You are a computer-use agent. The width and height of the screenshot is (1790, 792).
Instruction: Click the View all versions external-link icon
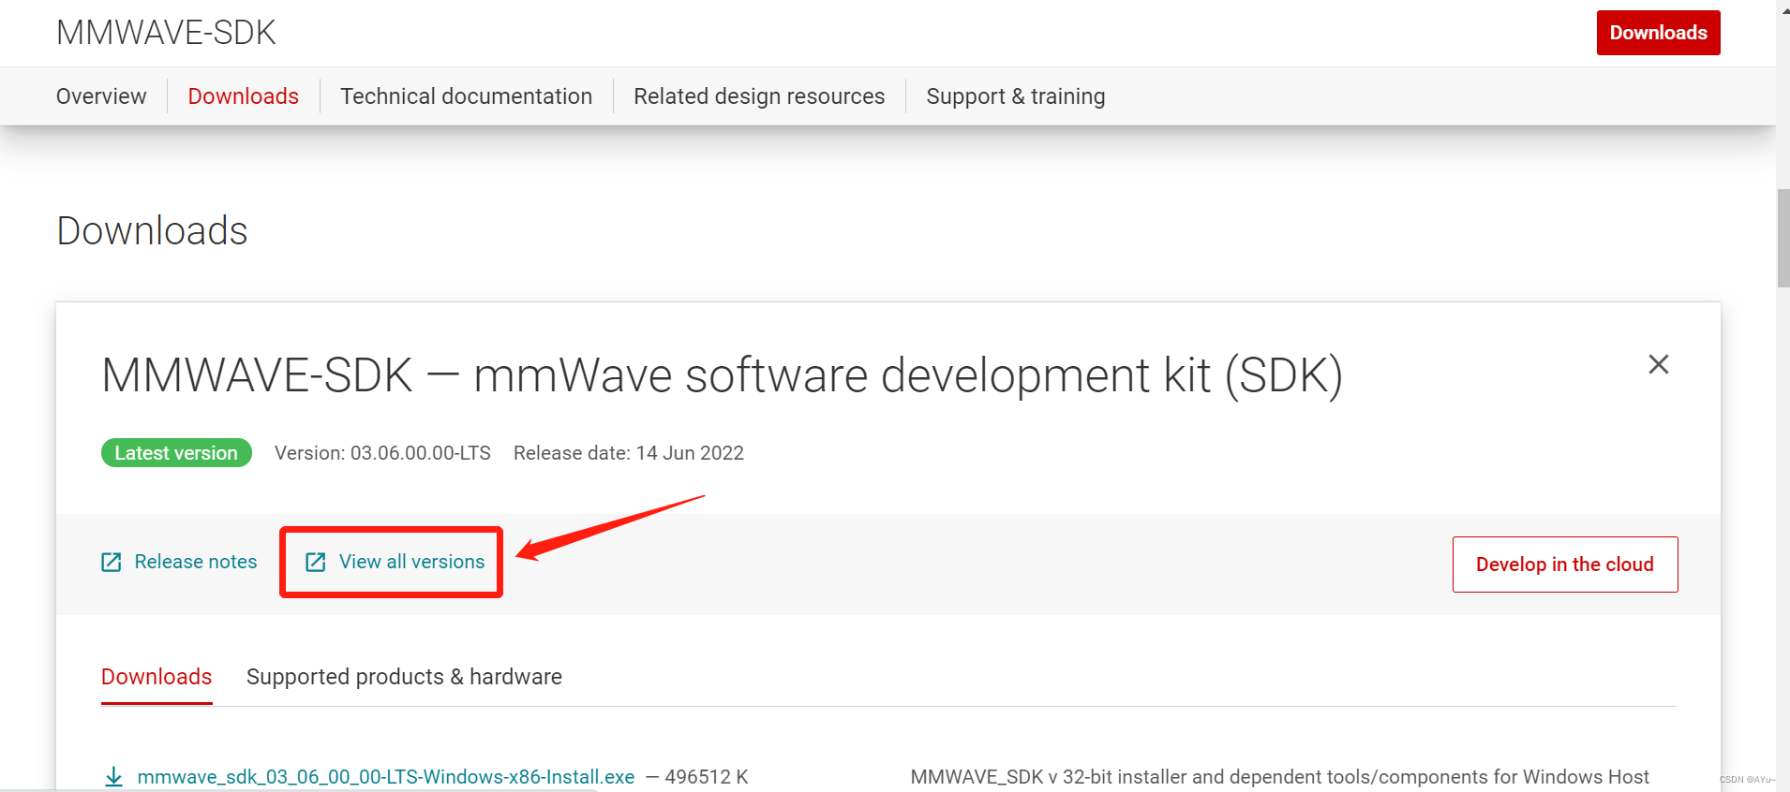(316, 562)
